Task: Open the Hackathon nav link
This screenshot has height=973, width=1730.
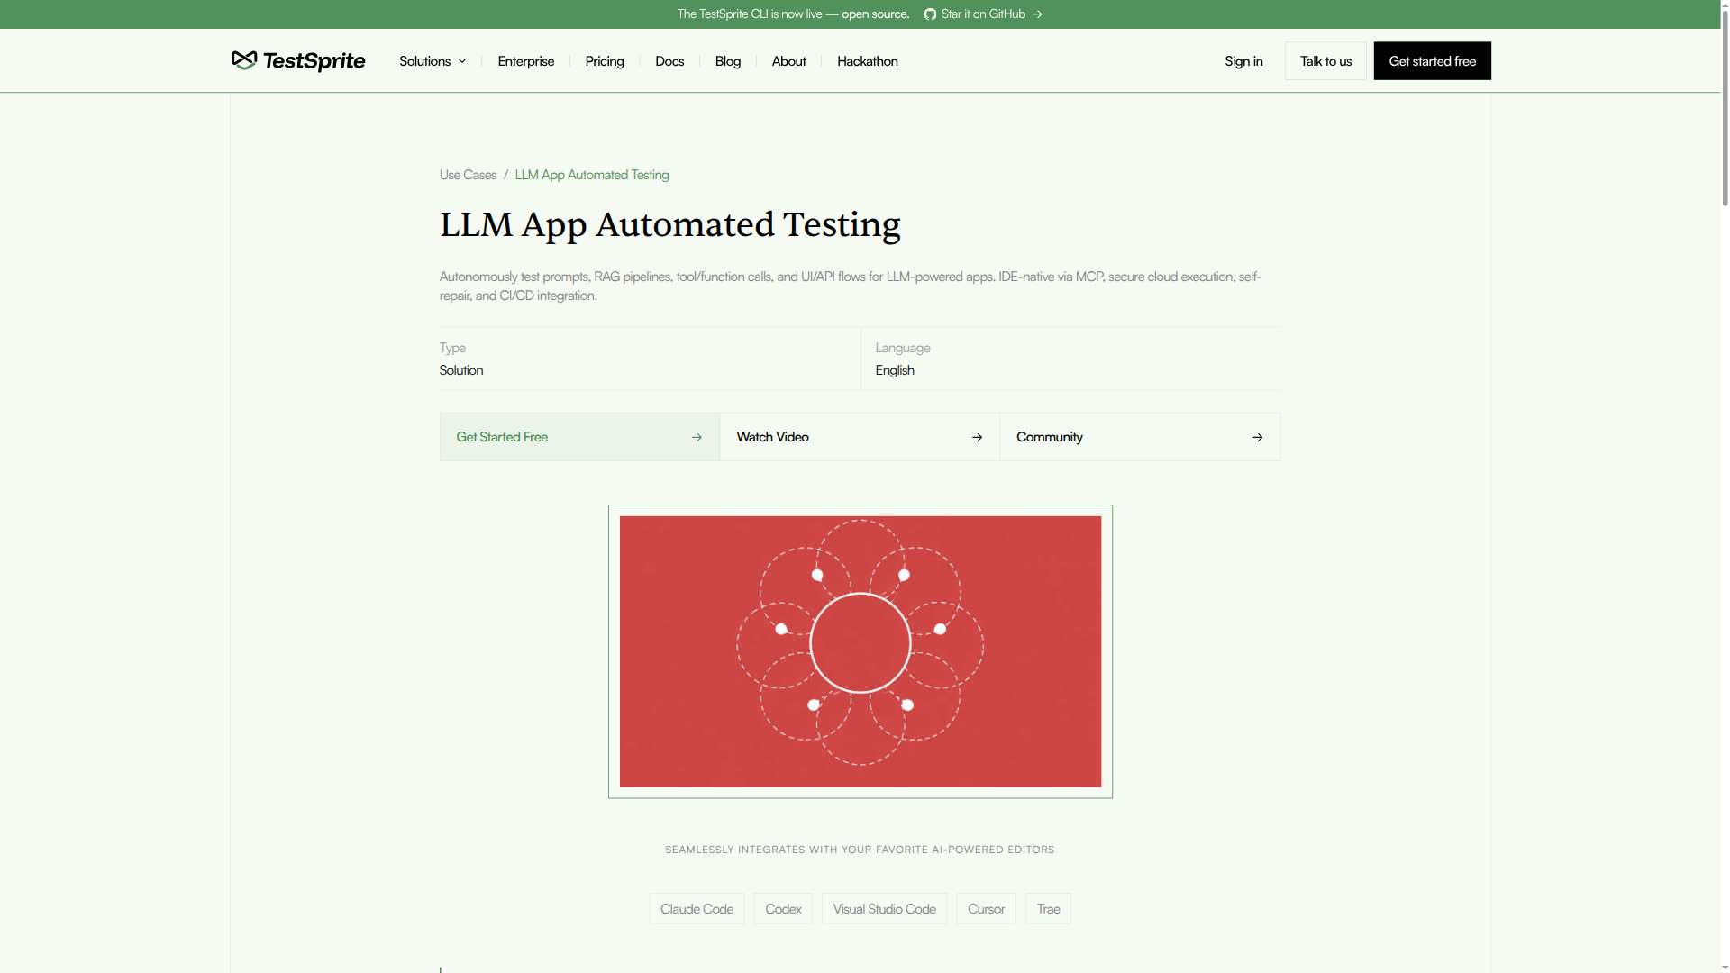Action: coord(868,61)
